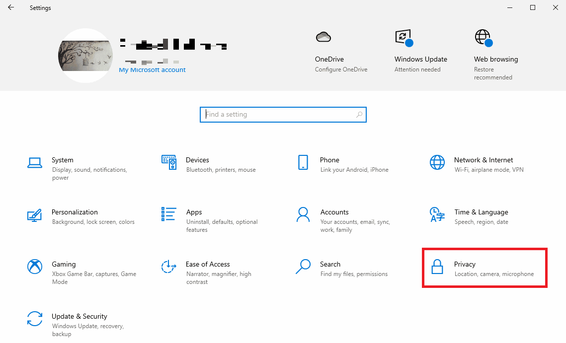
Task: Open the Search settings title
Action: pyautogui.click(x=330, y=264)
